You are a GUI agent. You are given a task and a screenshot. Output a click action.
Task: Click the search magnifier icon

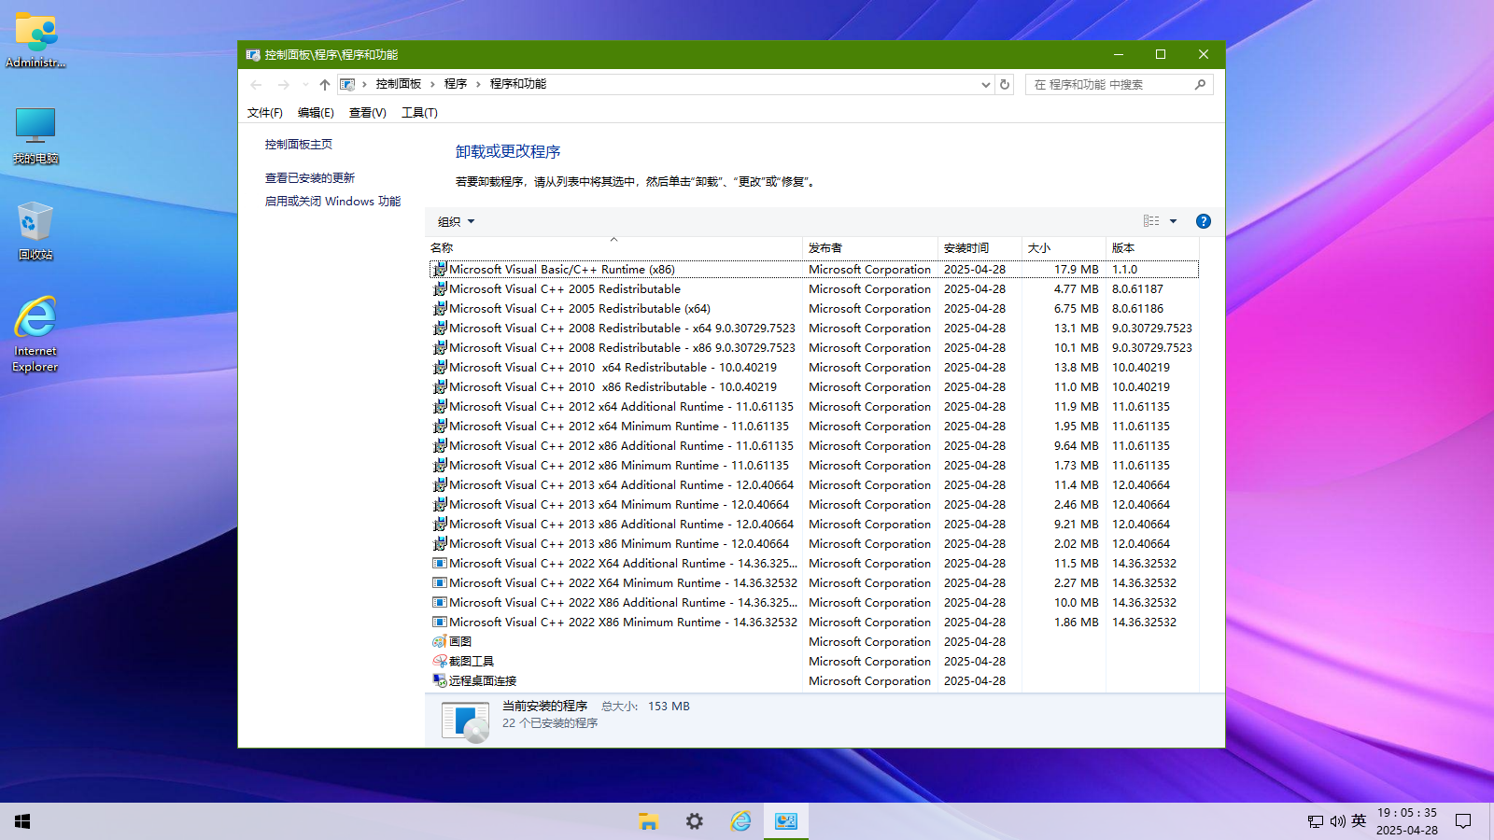(x=1200, y=84)
